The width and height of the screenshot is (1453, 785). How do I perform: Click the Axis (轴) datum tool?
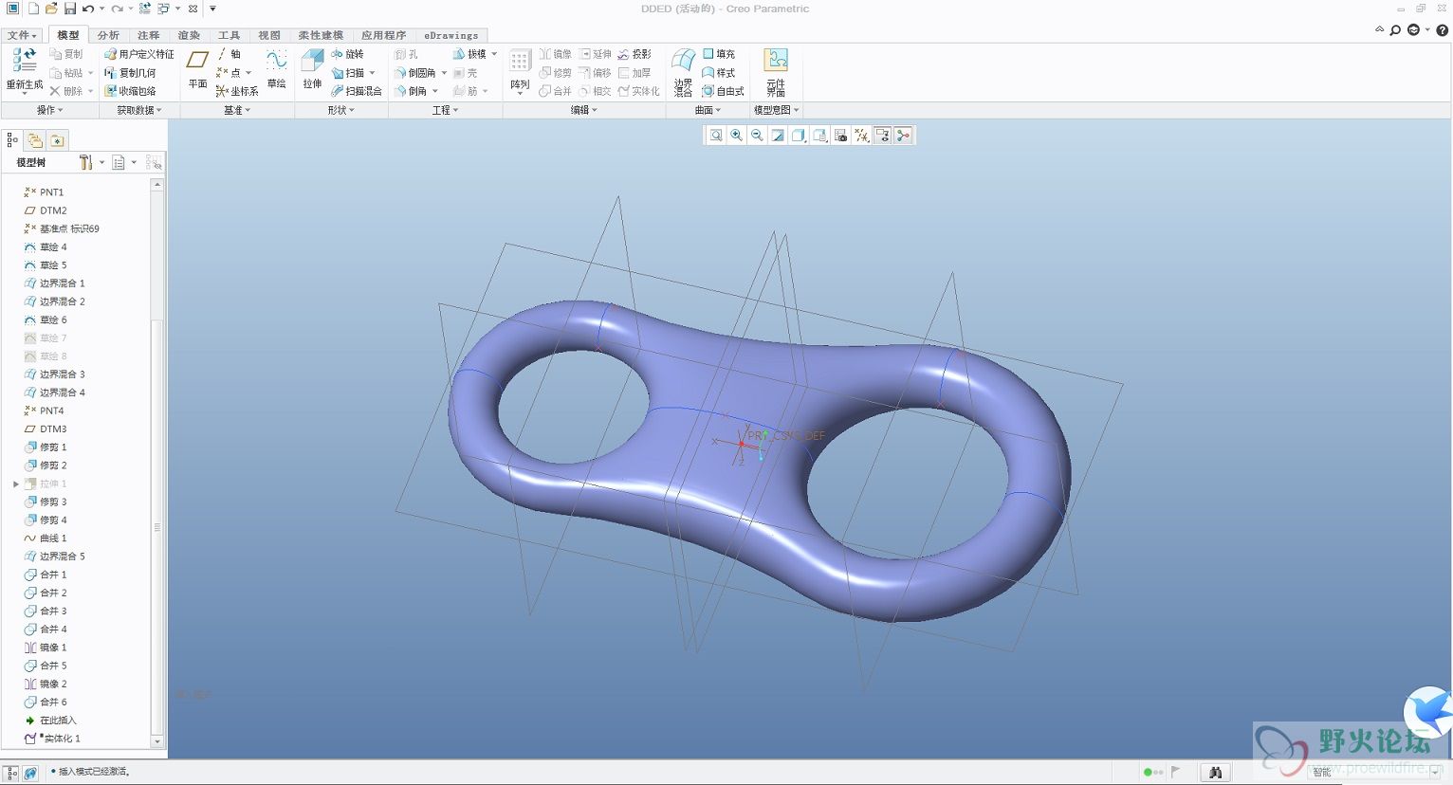(x=229, y=54)
